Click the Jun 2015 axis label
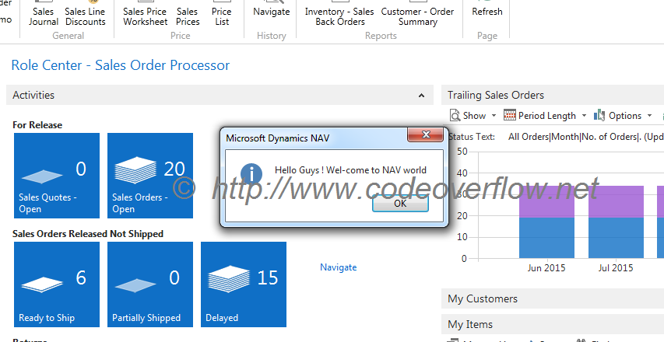The height and width of the screenshot is (342, 664). pos(546,268)
